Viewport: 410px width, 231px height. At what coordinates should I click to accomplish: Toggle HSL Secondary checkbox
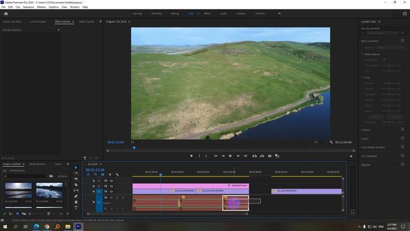tap(402, 156)
